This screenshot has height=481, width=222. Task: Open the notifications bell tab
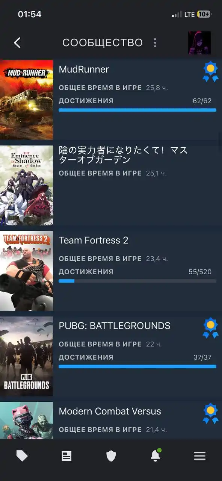(x=156, y=455)
